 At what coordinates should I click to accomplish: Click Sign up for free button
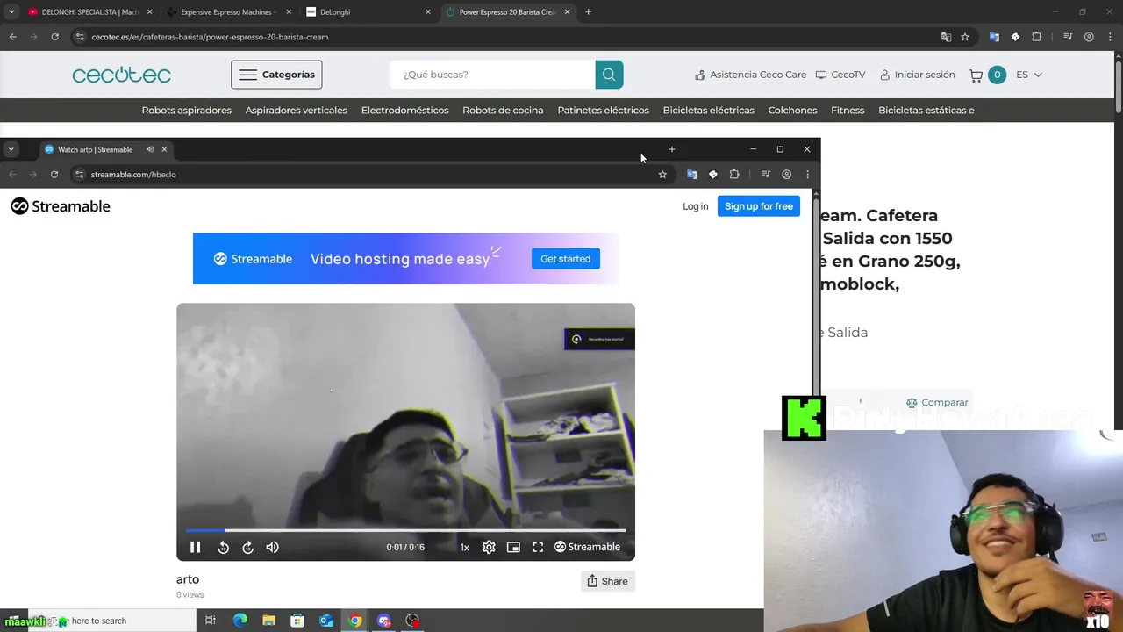point(759,206)
